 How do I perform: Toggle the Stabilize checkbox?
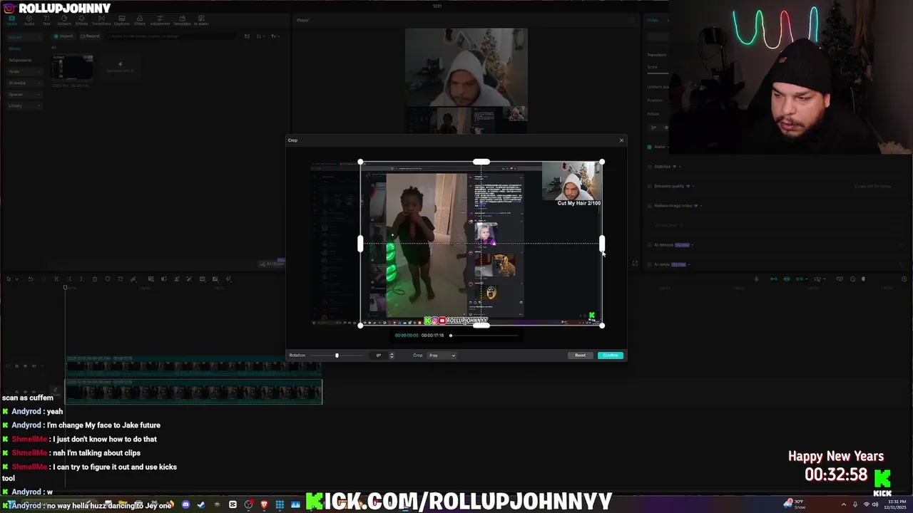click(x=649, y=167)
